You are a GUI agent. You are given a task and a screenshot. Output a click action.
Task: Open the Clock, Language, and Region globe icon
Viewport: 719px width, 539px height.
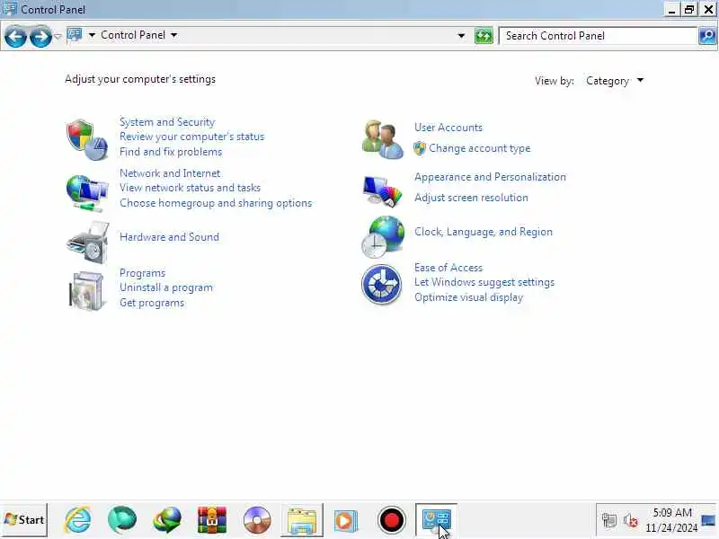(x=383, y=237)
